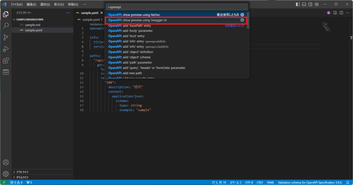
Task: Select the sample.yaml editor tab
Action: [x=90, y=13]
